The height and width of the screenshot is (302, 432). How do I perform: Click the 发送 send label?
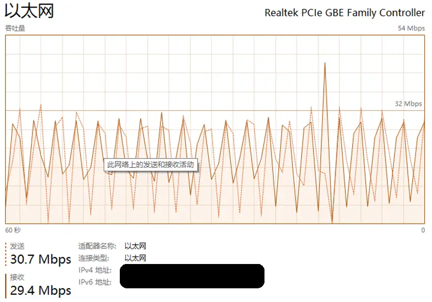[17, 246]
